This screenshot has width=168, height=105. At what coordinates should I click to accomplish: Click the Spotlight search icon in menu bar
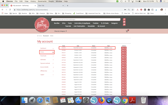[157, 1]
